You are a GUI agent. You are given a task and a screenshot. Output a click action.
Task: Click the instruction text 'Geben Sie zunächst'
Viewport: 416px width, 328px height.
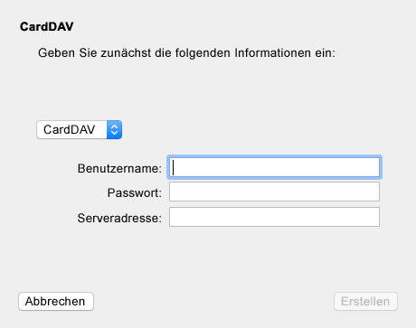(x=94, y=53)
